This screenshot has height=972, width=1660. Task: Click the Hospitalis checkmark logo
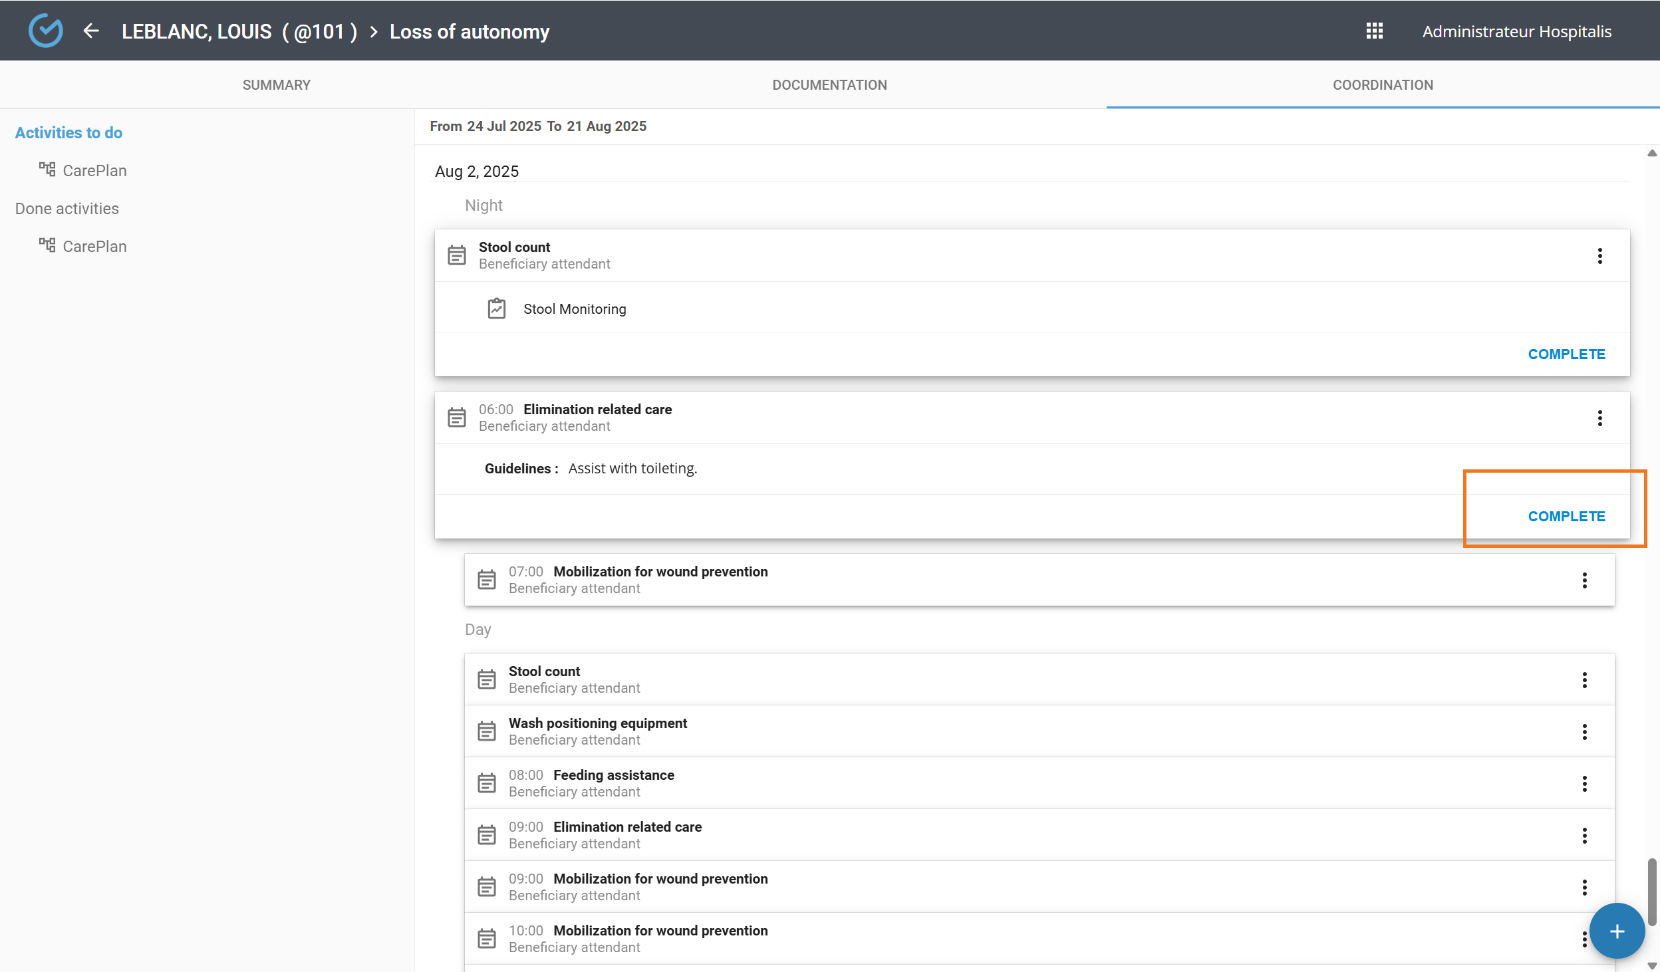(46, 31)
